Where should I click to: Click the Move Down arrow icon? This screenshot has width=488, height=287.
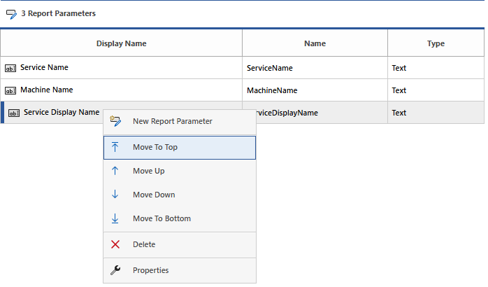pyautogui.click(x=115, y=195)
